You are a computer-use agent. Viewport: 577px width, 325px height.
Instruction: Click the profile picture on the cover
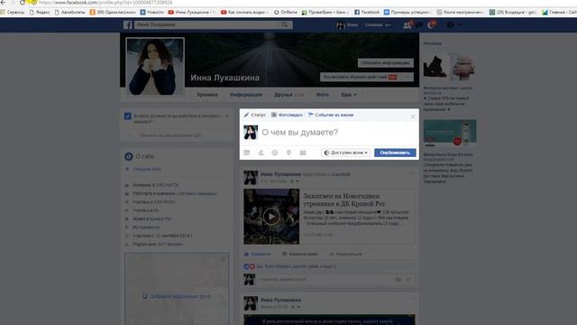155,66
